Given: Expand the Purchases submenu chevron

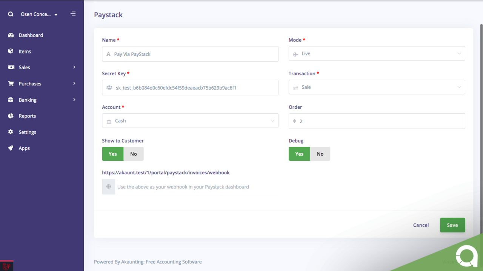Looking at the screenshot, I should tap(74, 83).
